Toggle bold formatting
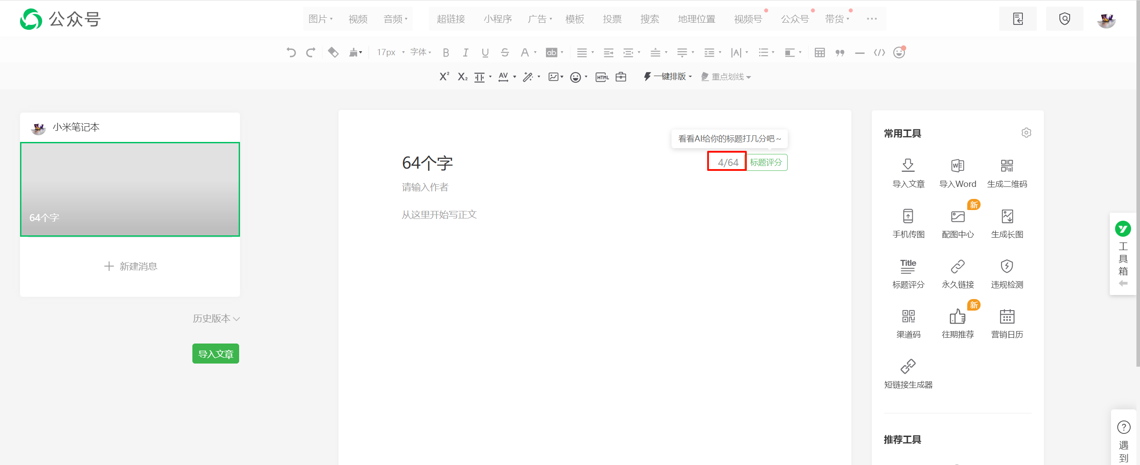This screenshot has height=465, width=1140. point(446,53)
